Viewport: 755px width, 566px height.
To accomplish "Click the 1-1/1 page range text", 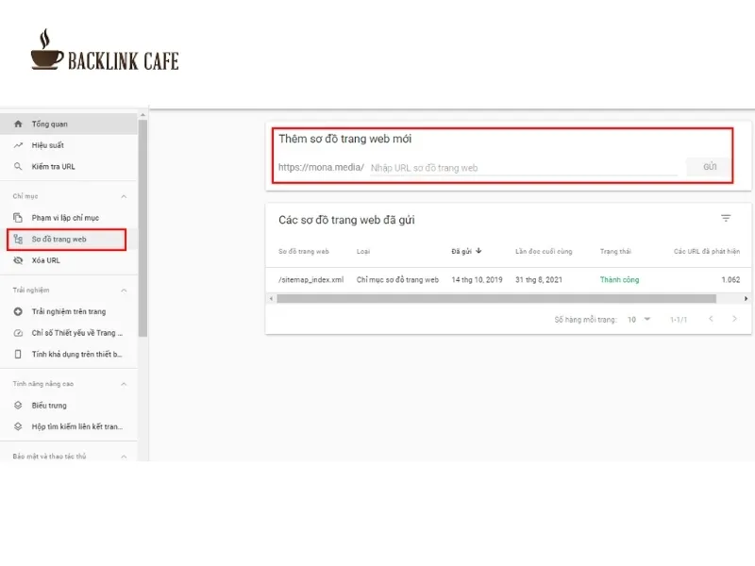I will pyautogui.click(x=679, y=320).
